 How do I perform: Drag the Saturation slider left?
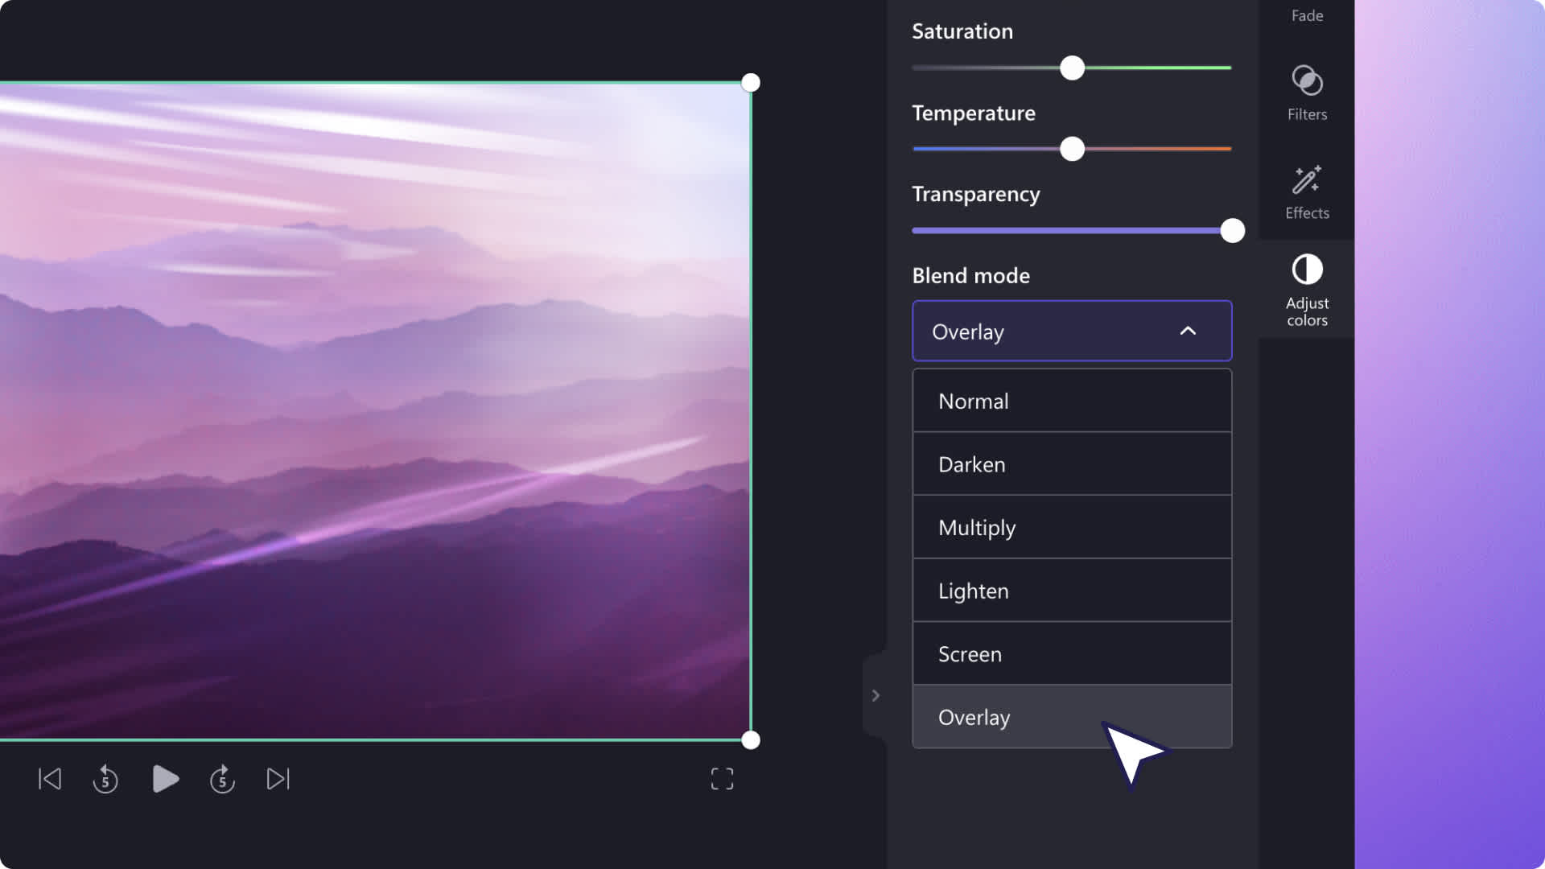[x=1069, y=68]
